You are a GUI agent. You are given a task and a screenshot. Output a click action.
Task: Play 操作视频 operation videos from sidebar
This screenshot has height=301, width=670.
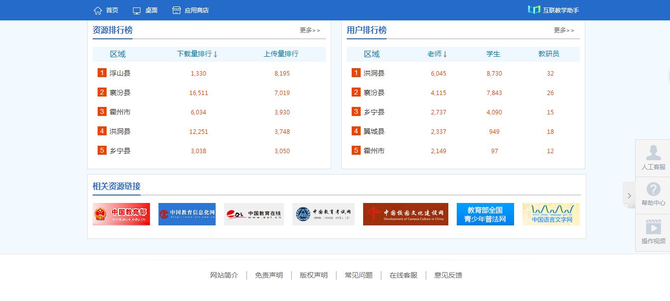click(x=653, y=229)
